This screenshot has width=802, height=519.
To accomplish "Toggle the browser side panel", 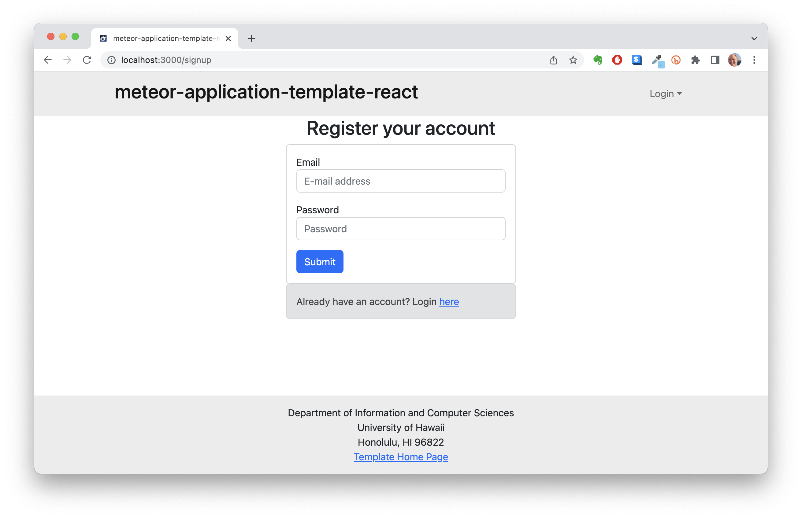I will (x=715, y=60).
